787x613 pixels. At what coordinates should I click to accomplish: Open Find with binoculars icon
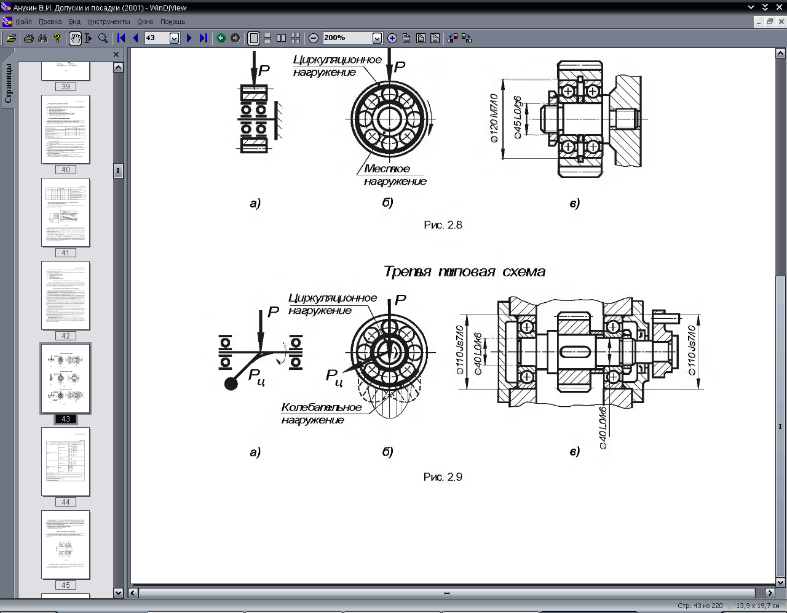(42, 38)
